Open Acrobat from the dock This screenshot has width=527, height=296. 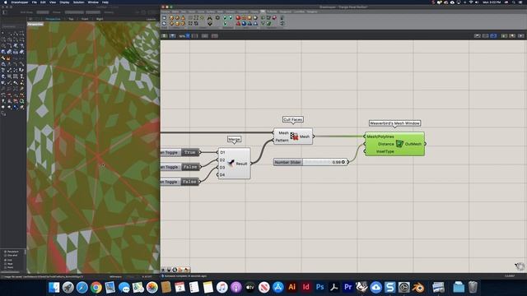point(333,287)
